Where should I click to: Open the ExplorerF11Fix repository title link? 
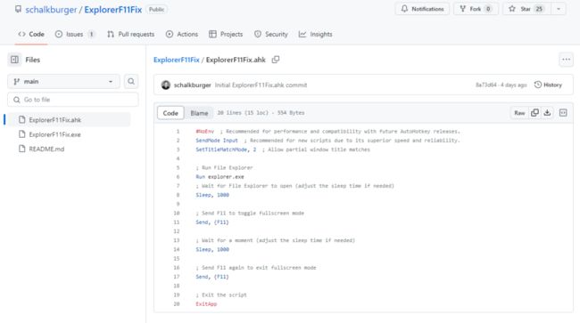point(112,10)
